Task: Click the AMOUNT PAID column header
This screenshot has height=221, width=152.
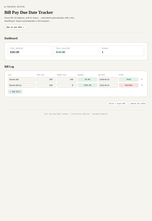Action: coord(62,75)
